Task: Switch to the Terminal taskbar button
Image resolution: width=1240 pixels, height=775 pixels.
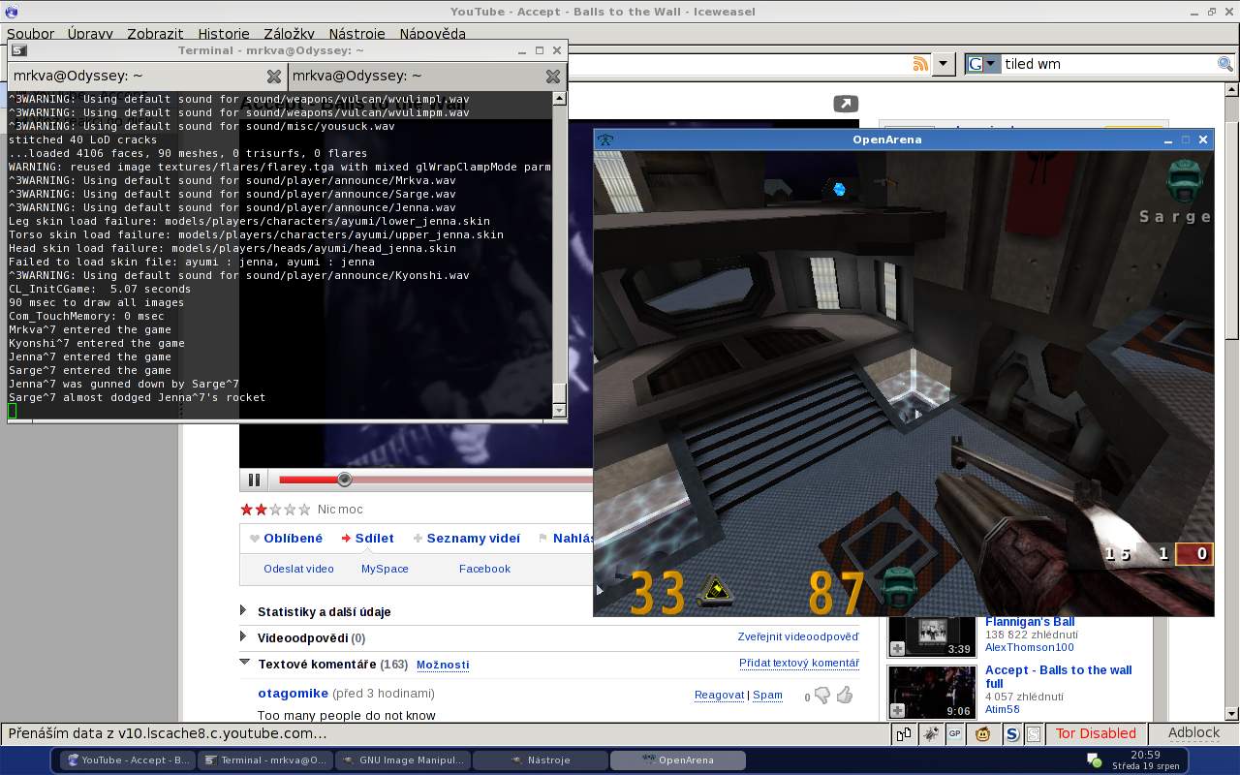Action: click(265, 760)
